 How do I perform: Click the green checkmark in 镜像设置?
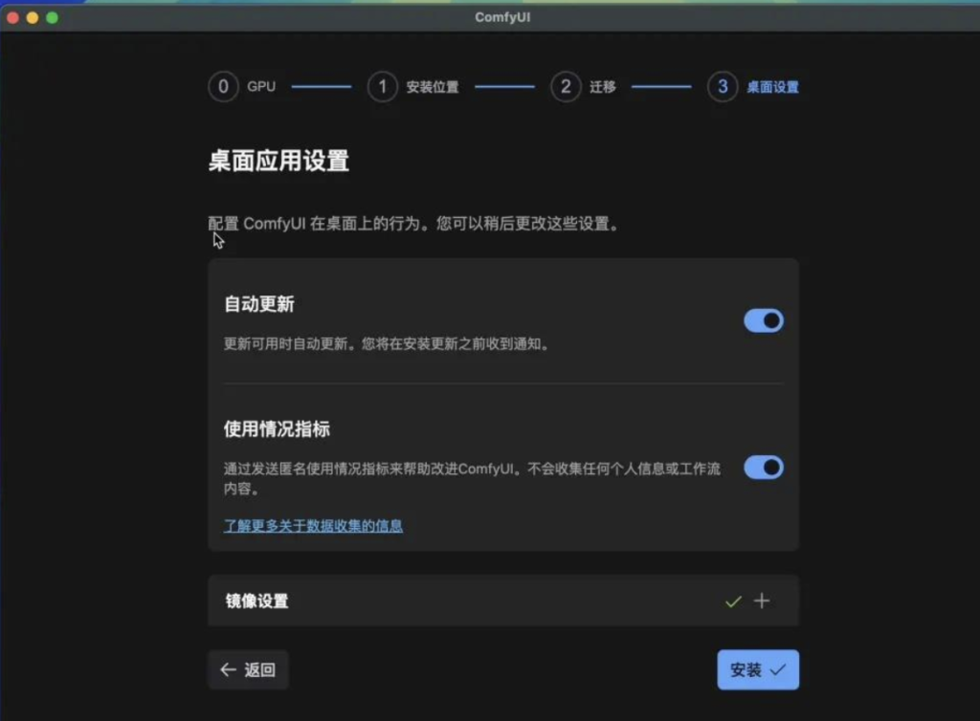[733, 601]
